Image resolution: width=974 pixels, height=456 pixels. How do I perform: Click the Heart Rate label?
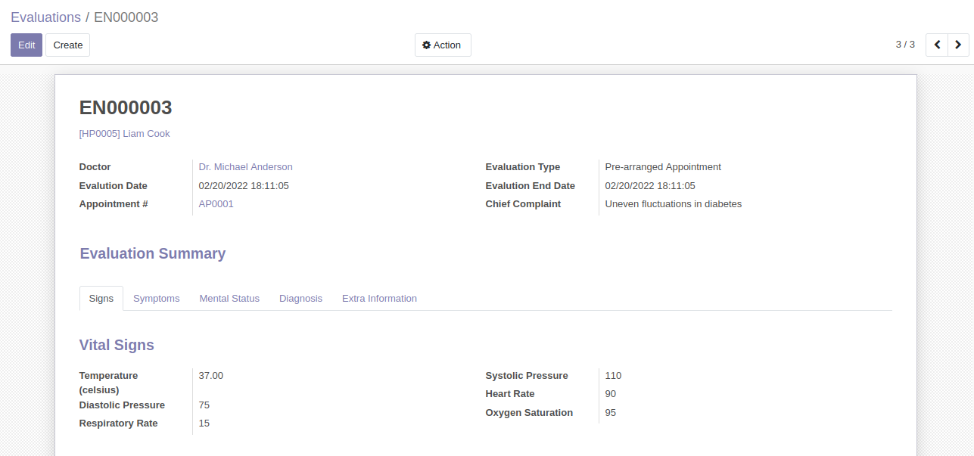click(510, 394)
